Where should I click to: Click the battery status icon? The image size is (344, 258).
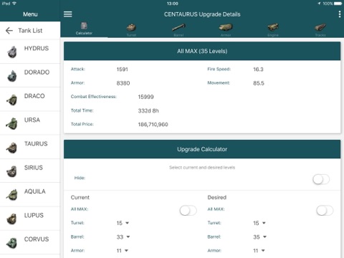click(x=338, y=4)
